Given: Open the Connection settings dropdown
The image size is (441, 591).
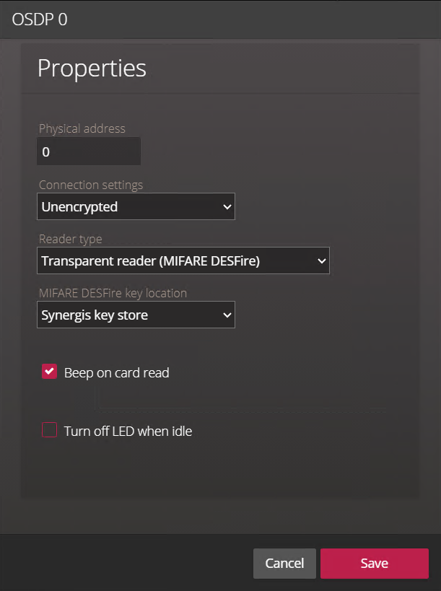Looking at the screenshot, I should (136, 207).
